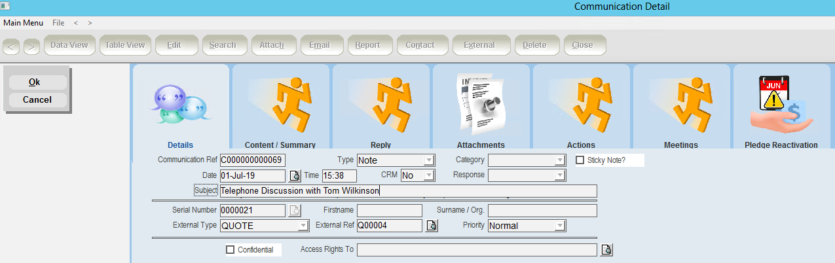Click the lookup icon beside Serial Number
835x263 pixels.
[295, 211]
